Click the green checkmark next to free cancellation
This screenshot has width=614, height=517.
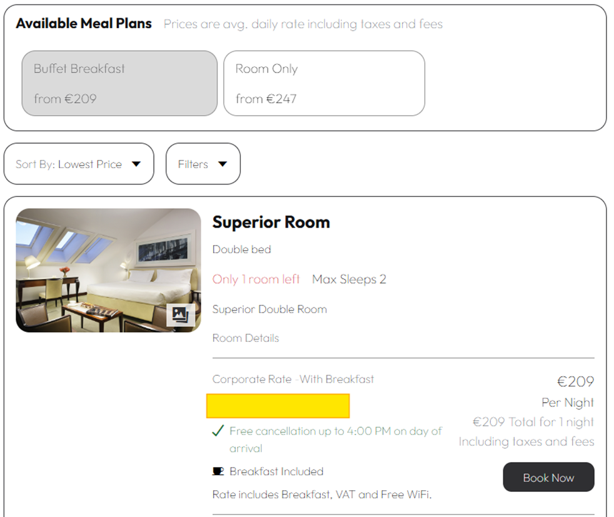point(218,431)
